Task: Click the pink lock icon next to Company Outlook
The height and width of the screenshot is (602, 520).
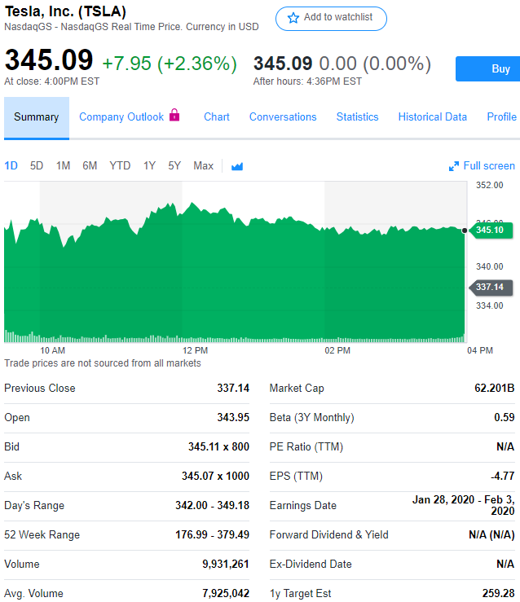Action: pos(174,115)
